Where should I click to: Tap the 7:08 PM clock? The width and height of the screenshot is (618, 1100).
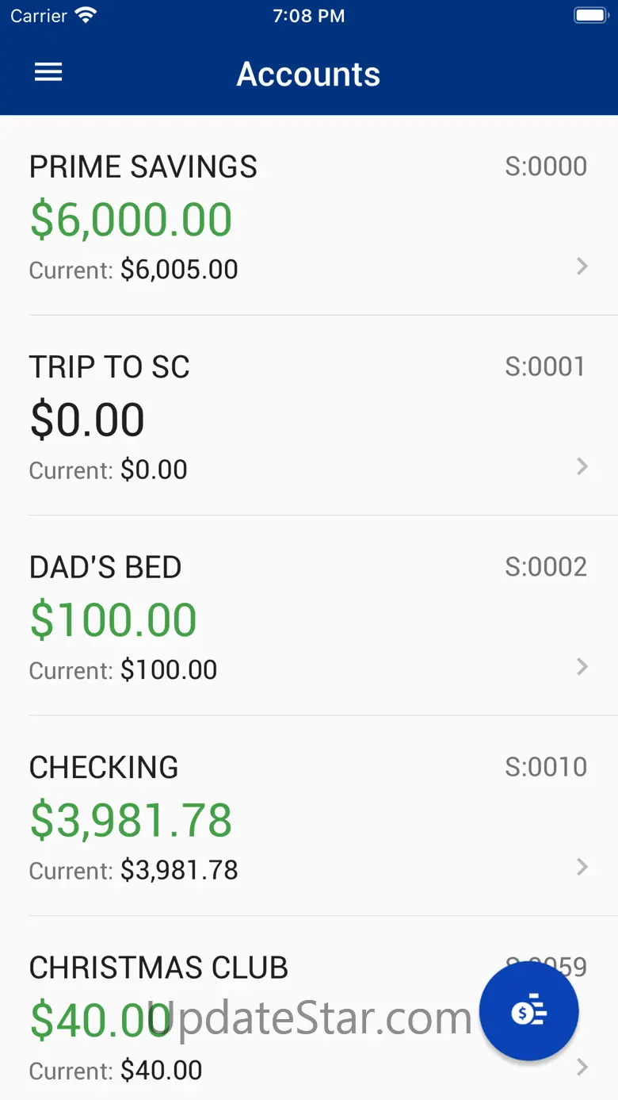point(308,16)
